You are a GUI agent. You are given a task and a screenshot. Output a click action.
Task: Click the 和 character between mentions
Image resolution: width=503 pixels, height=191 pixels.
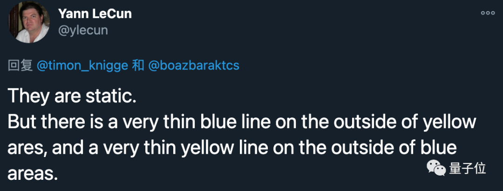(x=138, y=66)
